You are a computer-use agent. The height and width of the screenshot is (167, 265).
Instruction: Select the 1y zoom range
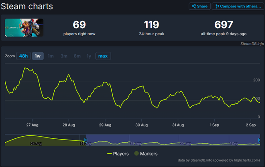pos(89,56)
